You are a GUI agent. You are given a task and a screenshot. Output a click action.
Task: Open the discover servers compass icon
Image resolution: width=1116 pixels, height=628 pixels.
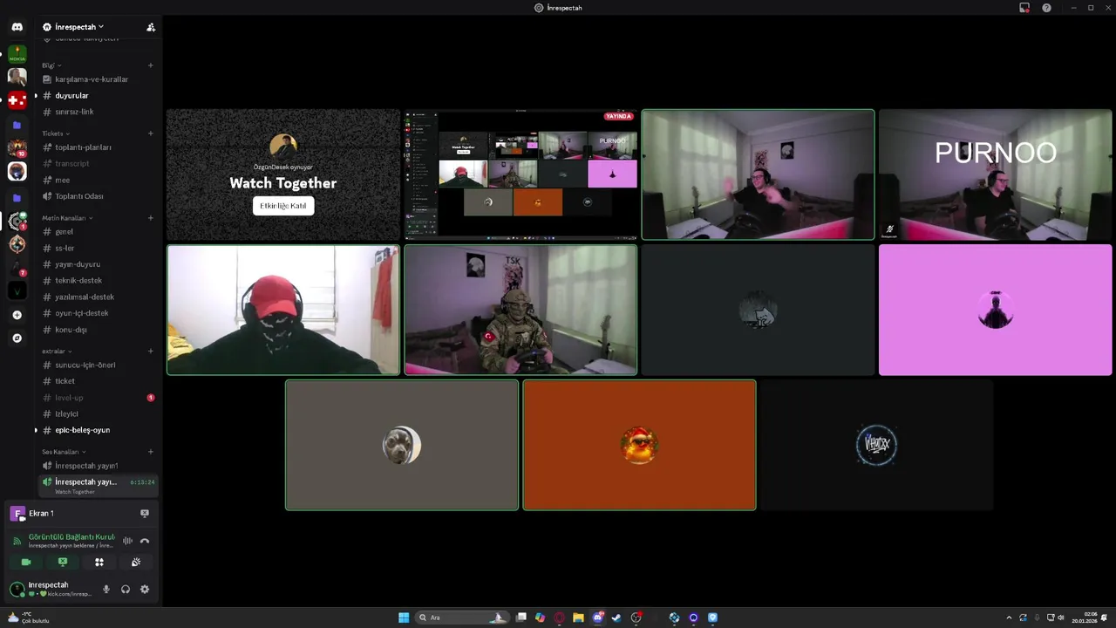17,338
